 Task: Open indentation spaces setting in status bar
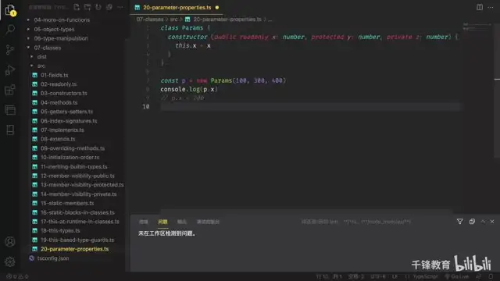click(x=356, y=276)
